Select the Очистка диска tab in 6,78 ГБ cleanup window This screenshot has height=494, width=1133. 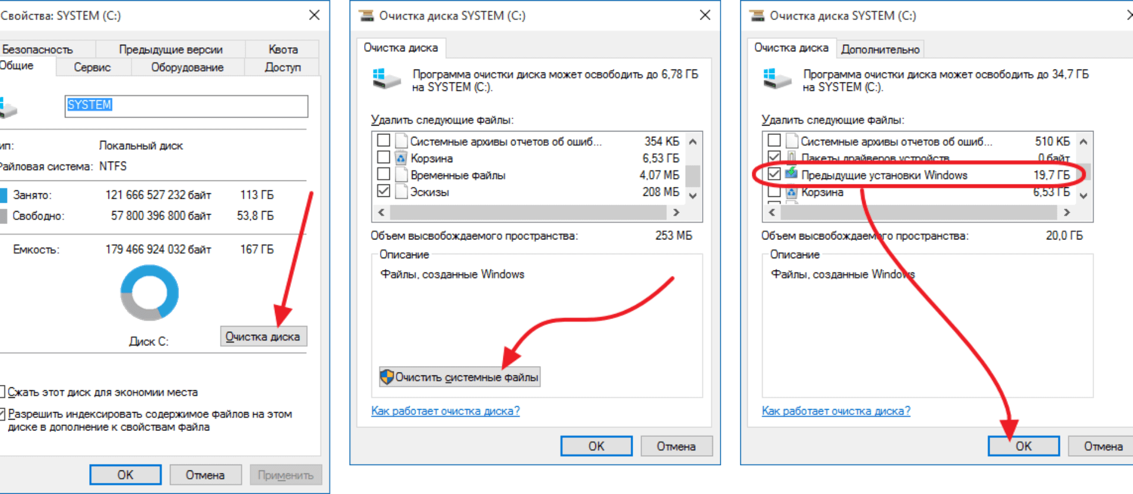tap(401, 48)
